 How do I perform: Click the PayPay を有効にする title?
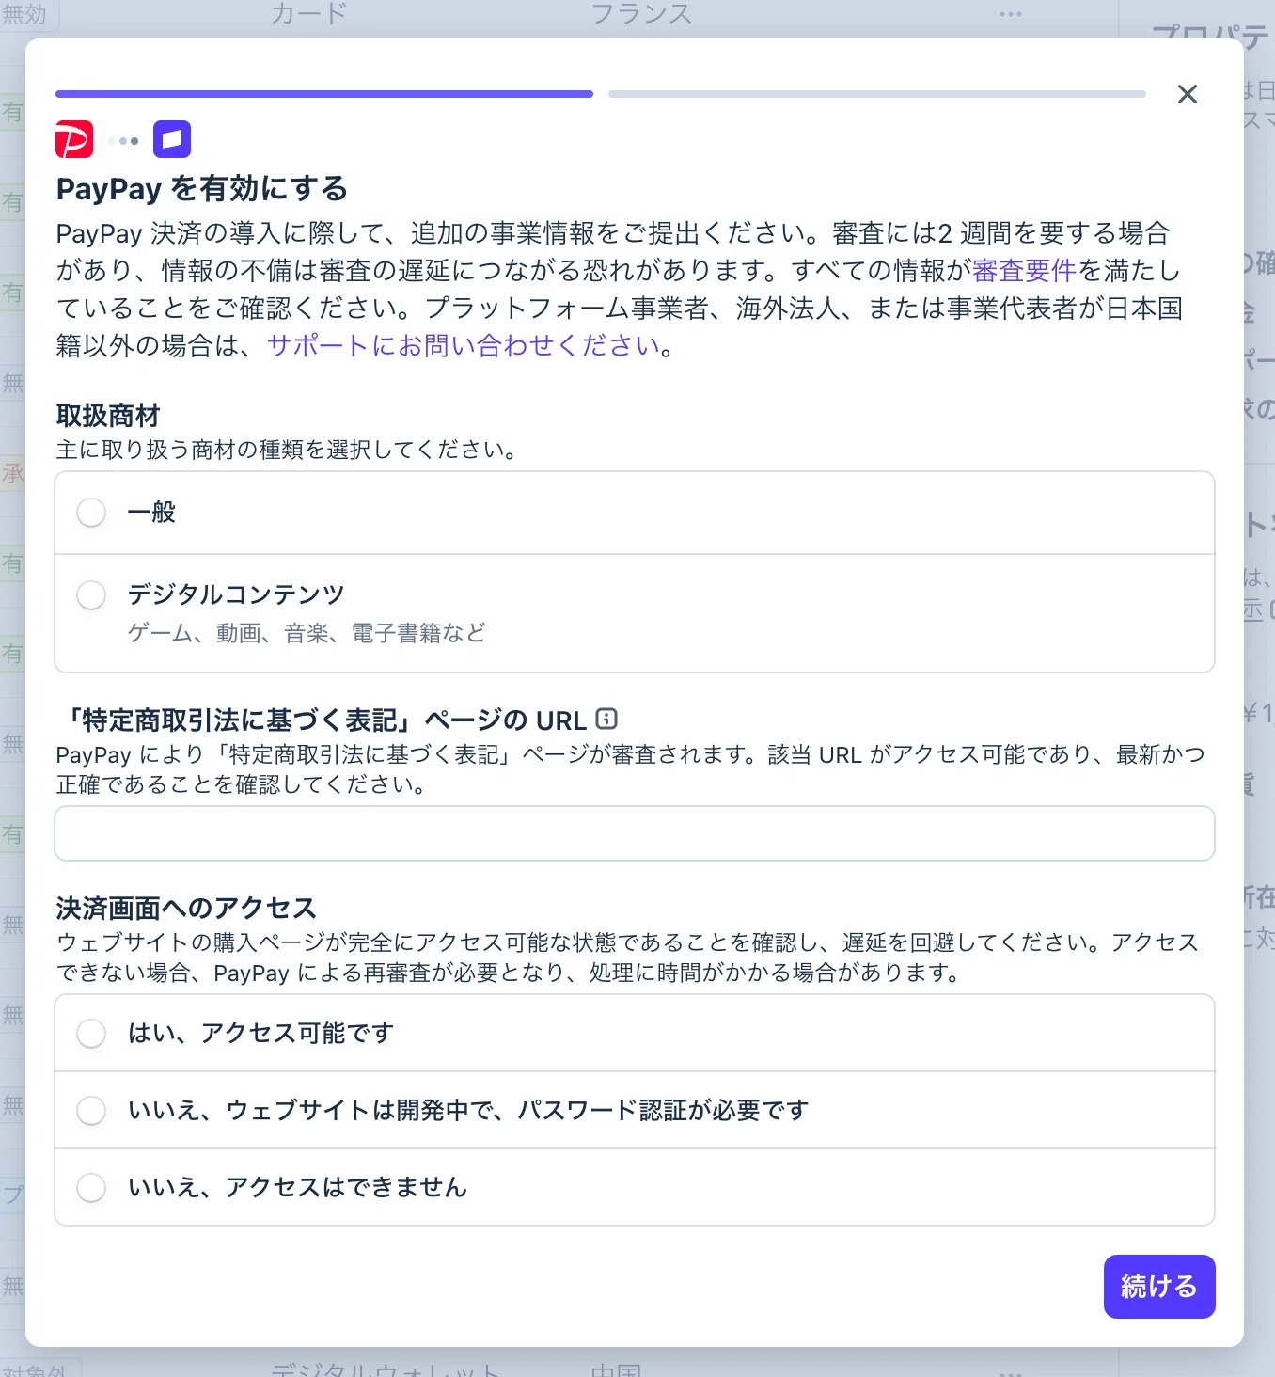(x=202, y=188)
